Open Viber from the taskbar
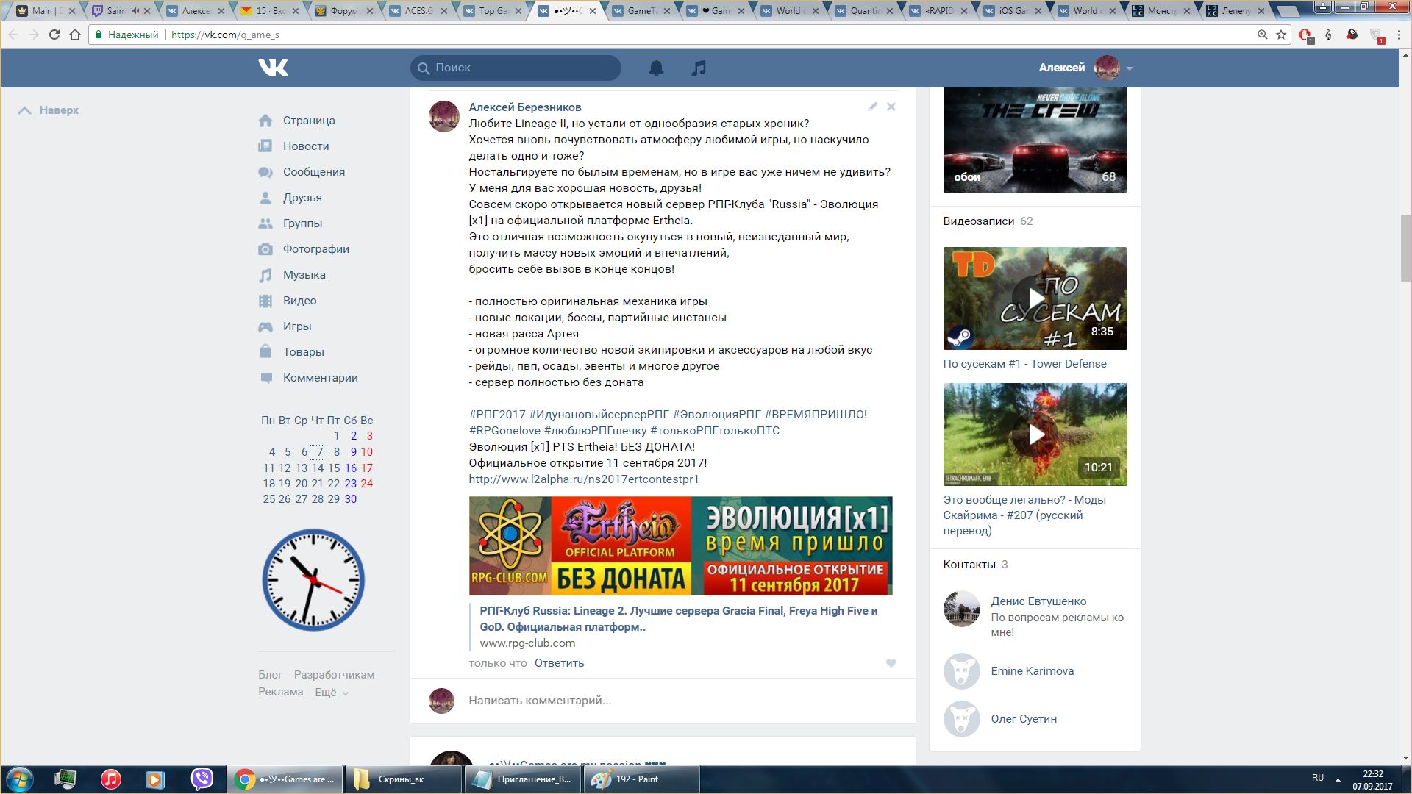The height and width of the screenshot is (794, 1412). 202,779
